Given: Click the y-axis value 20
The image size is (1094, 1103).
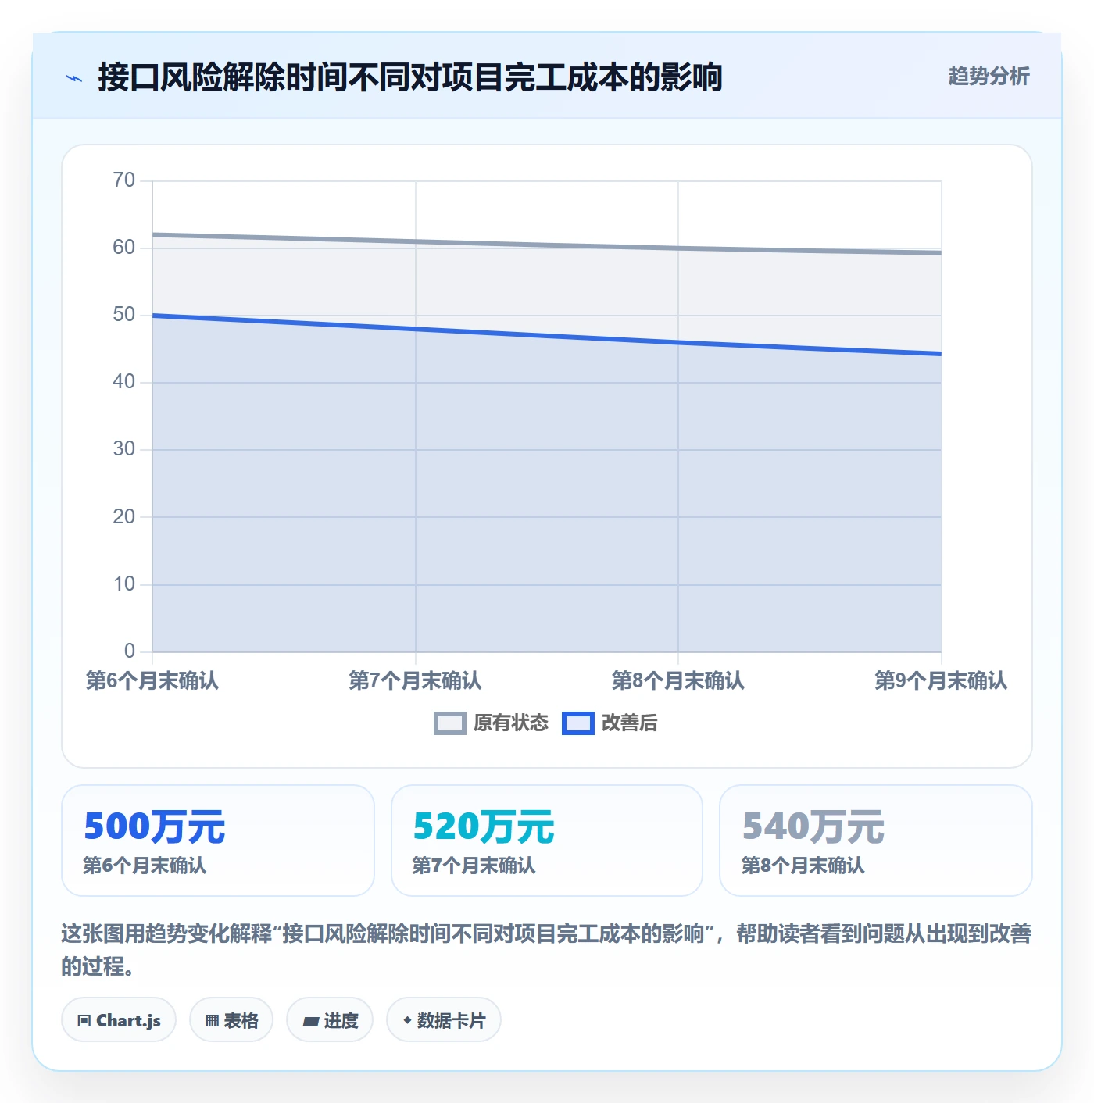Looking at the screenshot, I should pyautogui.click(x=124, y=517).
